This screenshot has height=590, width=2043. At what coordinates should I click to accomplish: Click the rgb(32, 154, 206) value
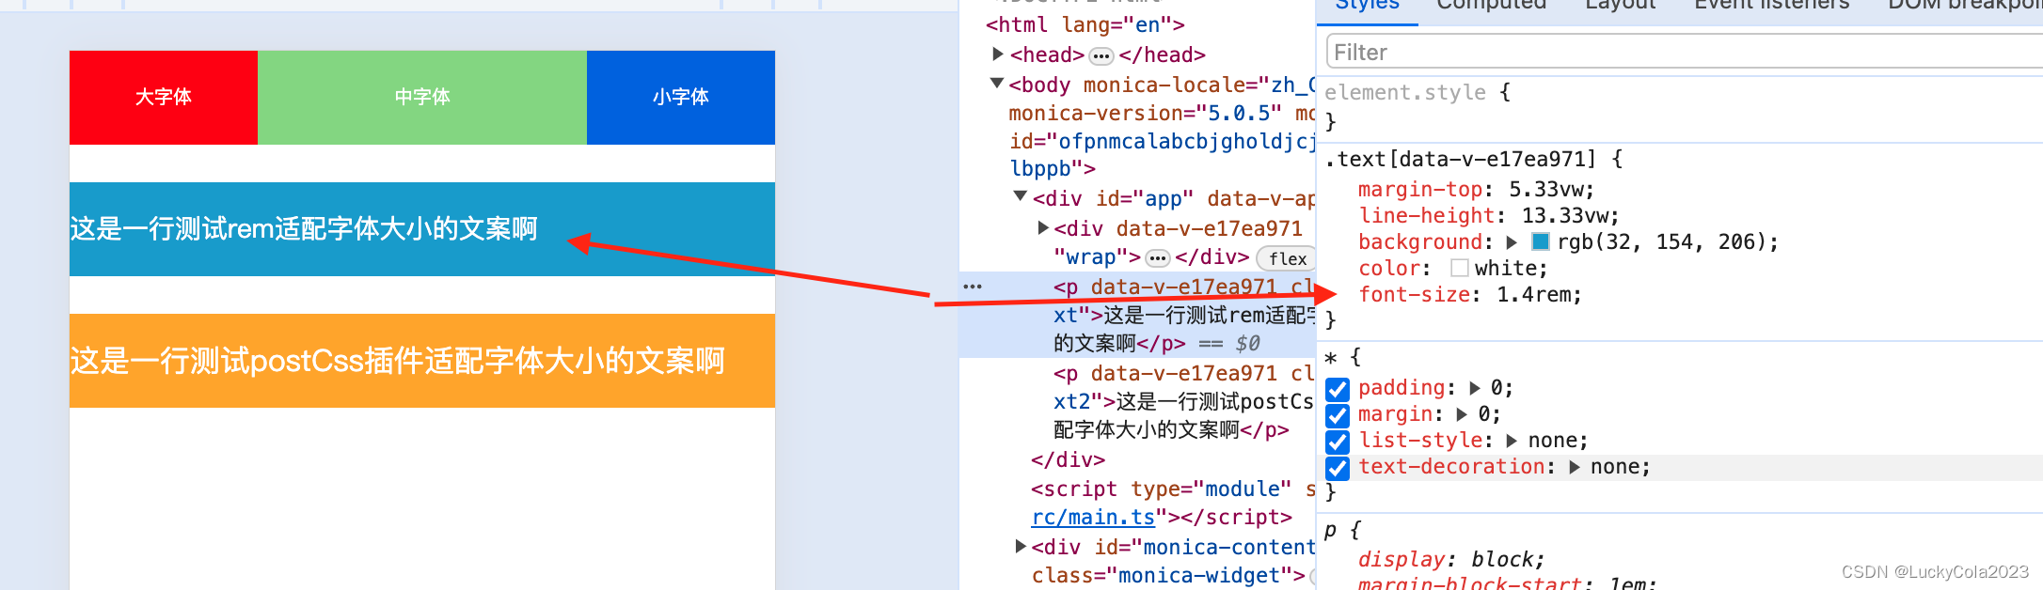[1661, 242]
